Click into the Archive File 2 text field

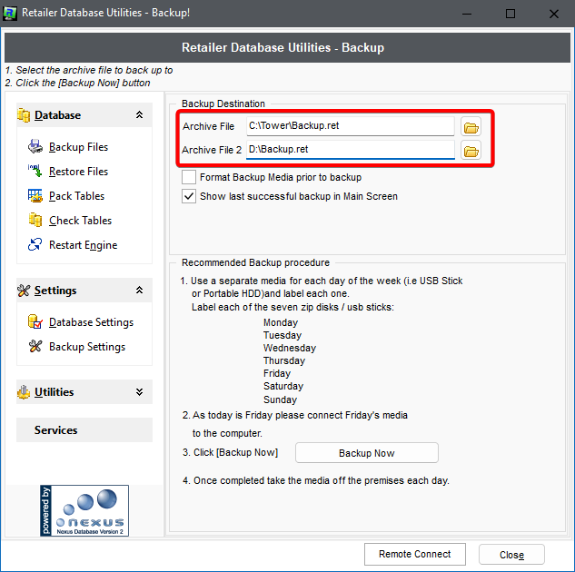[x=350, y=151]
